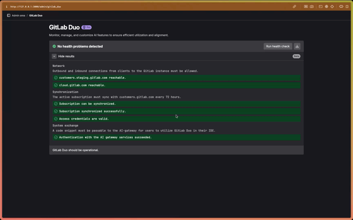
Task: Click check icon beside cloud.gitlab.com reachable
Action: click(56, 85)
